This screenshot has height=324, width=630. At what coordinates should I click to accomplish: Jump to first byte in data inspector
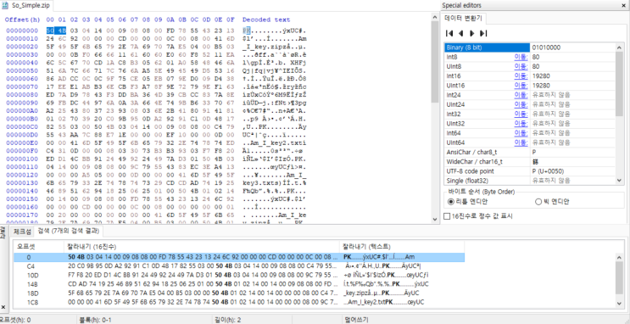[x=449, y=33]
